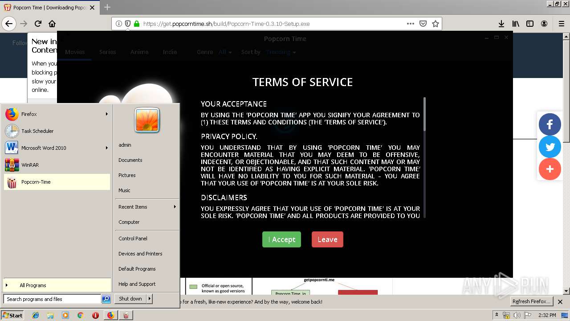Click the volume icon in system tray
The image size is (570, 321).
tap(517, 315)
